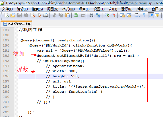
Task: Click the commented OBPM.dialog.show line
Action: [x=60, y=61]
